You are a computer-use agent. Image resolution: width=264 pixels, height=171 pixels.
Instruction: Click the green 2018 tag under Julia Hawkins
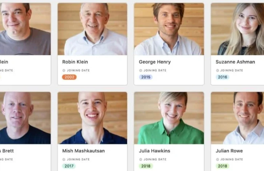146,166
